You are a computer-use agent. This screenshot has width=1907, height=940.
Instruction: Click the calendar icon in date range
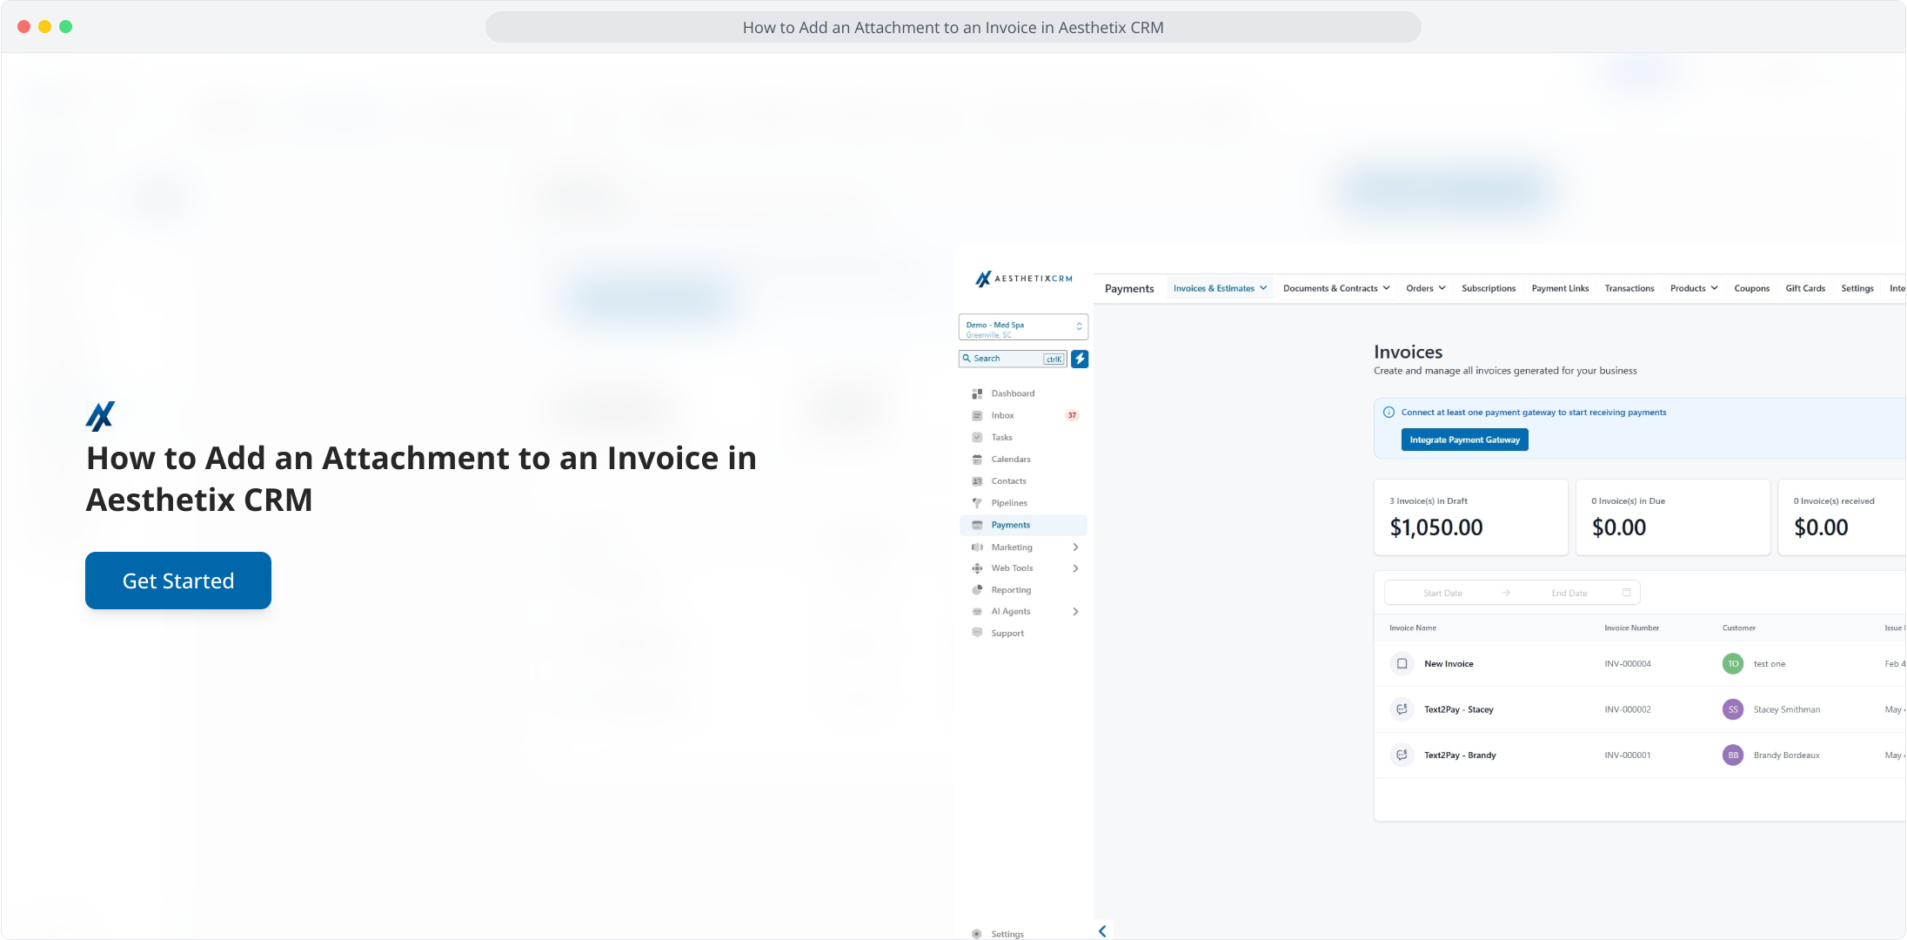[x=1626, y=593]
